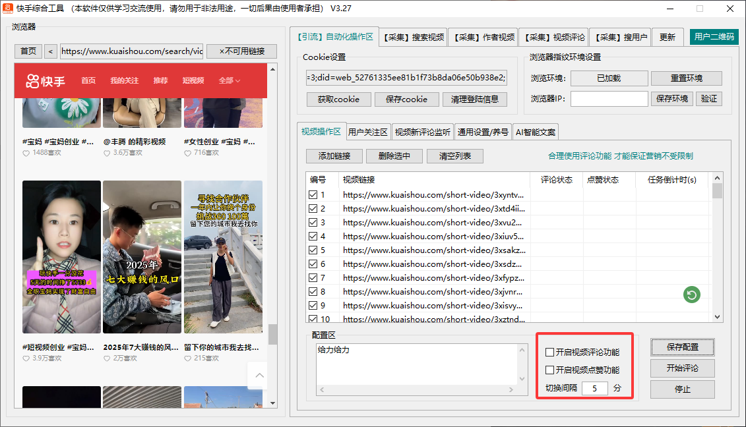Click the Kuaishou logo in red header
Screen dimensions: 746x427
click(46, 81)
